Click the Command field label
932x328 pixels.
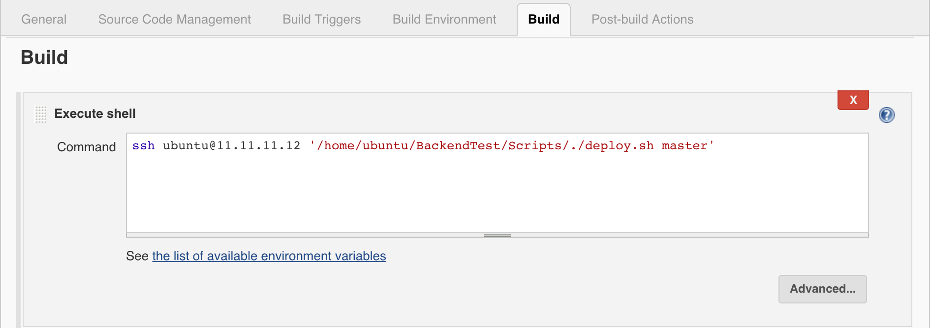tap(87, 147)
